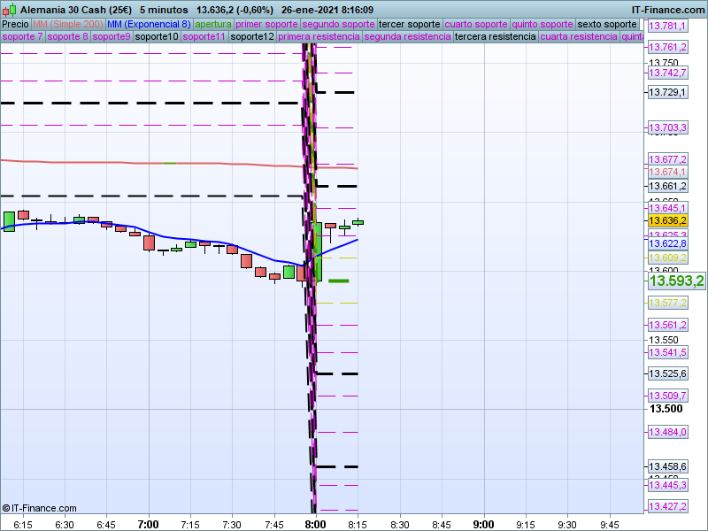Select the primera resistencia legend label

(x=319, y=37)
